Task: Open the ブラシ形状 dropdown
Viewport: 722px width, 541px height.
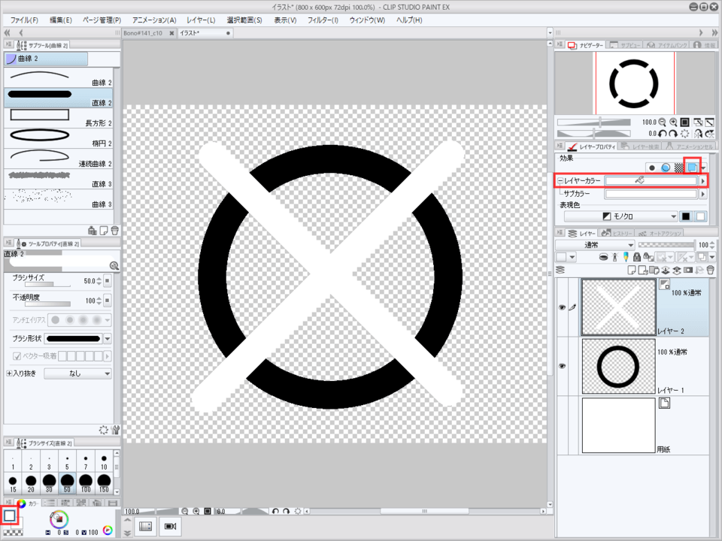Action: coord(105,338)
